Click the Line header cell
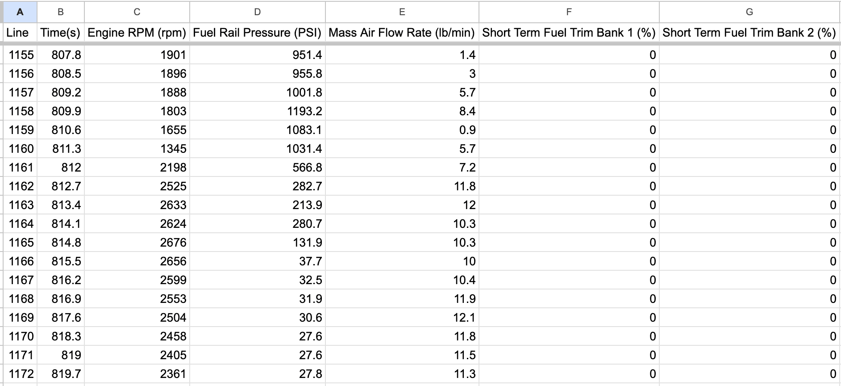Image resolution: width=841 pixels, height=386 pixels. click(x=20, y=33)
